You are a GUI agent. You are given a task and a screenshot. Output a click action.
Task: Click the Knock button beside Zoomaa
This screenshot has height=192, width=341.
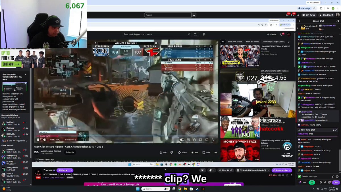click(x=63, y=170)
